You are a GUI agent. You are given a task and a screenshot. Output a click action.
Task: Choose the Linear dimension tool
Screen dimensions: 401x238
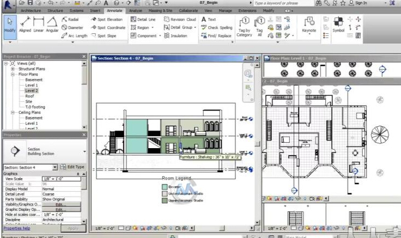tap(38, 25)
